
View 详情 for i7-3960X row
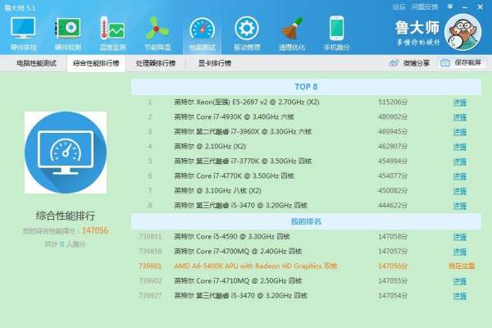460,132
